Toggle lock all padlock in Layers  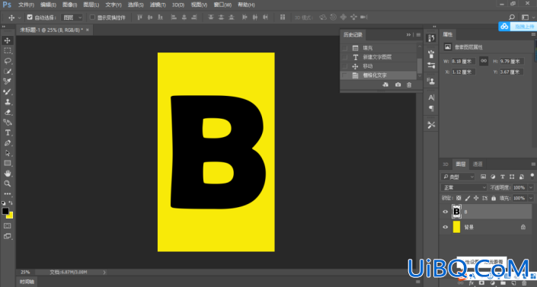tap(494, 198)
